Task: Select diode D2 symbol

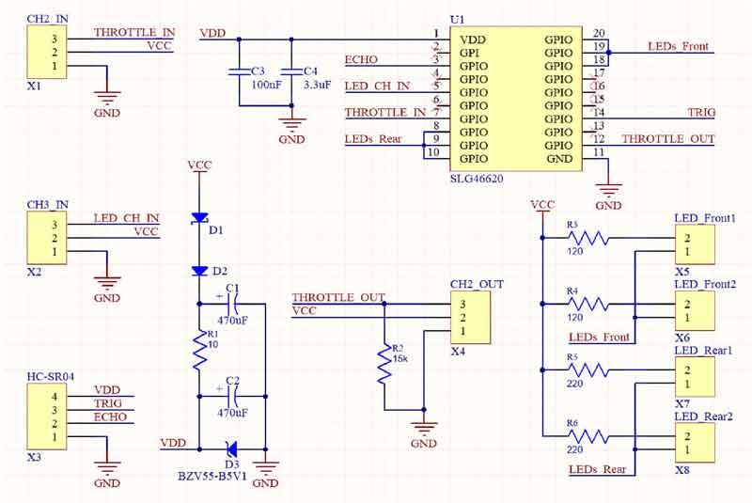Action: pos(199,272)
